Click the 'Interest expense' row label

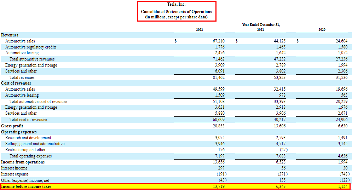(15, 174)
